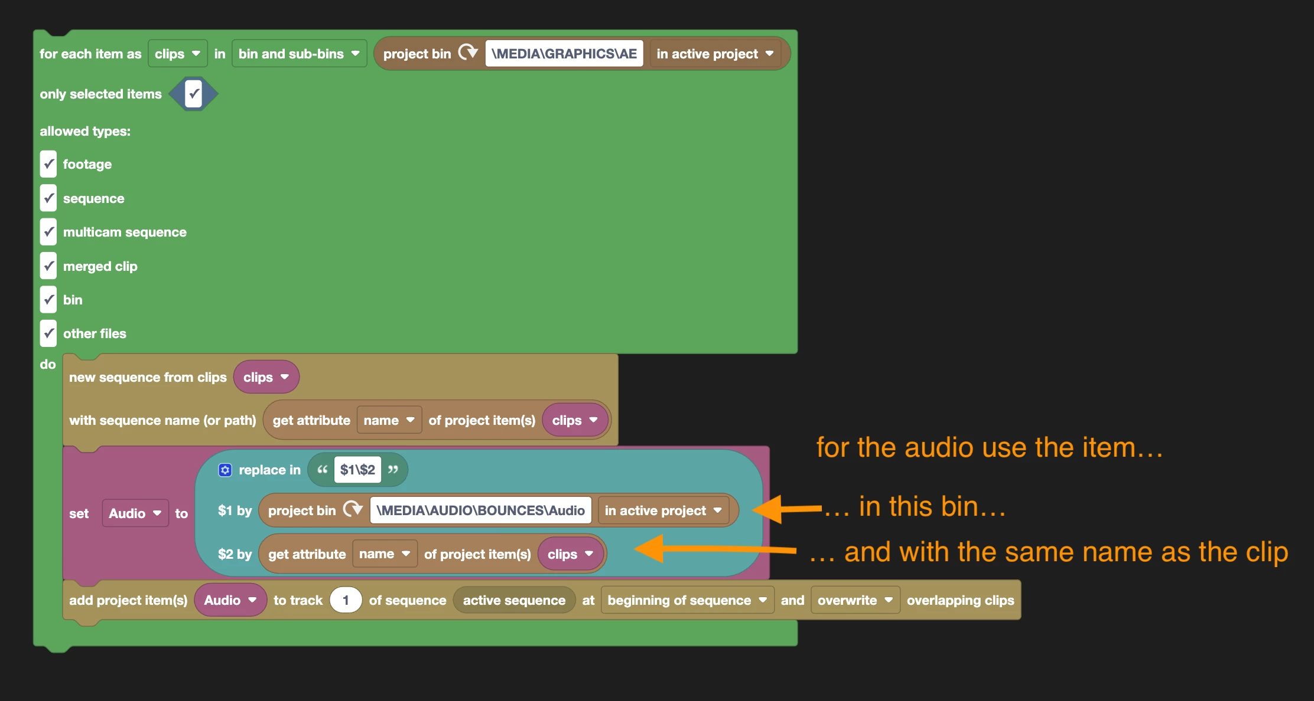The image size is (1314, 701).
Task: Open the Audio variable dropdown in the set block
Action: pyautogui.click(x=135, y=513)
